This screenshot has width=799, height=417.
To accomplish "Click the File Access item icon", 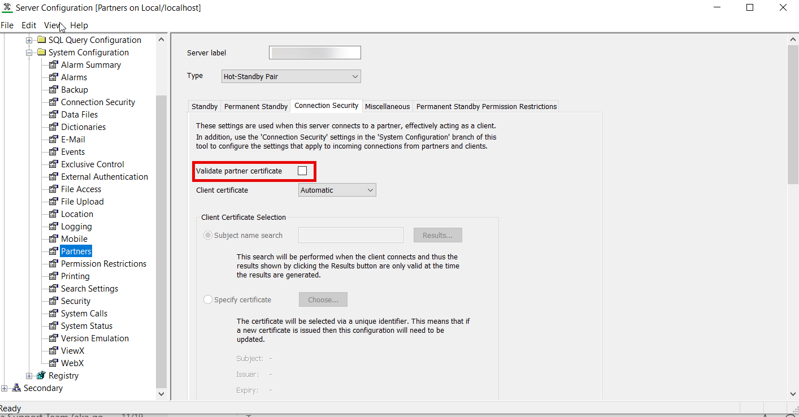I will pos(54,189).
